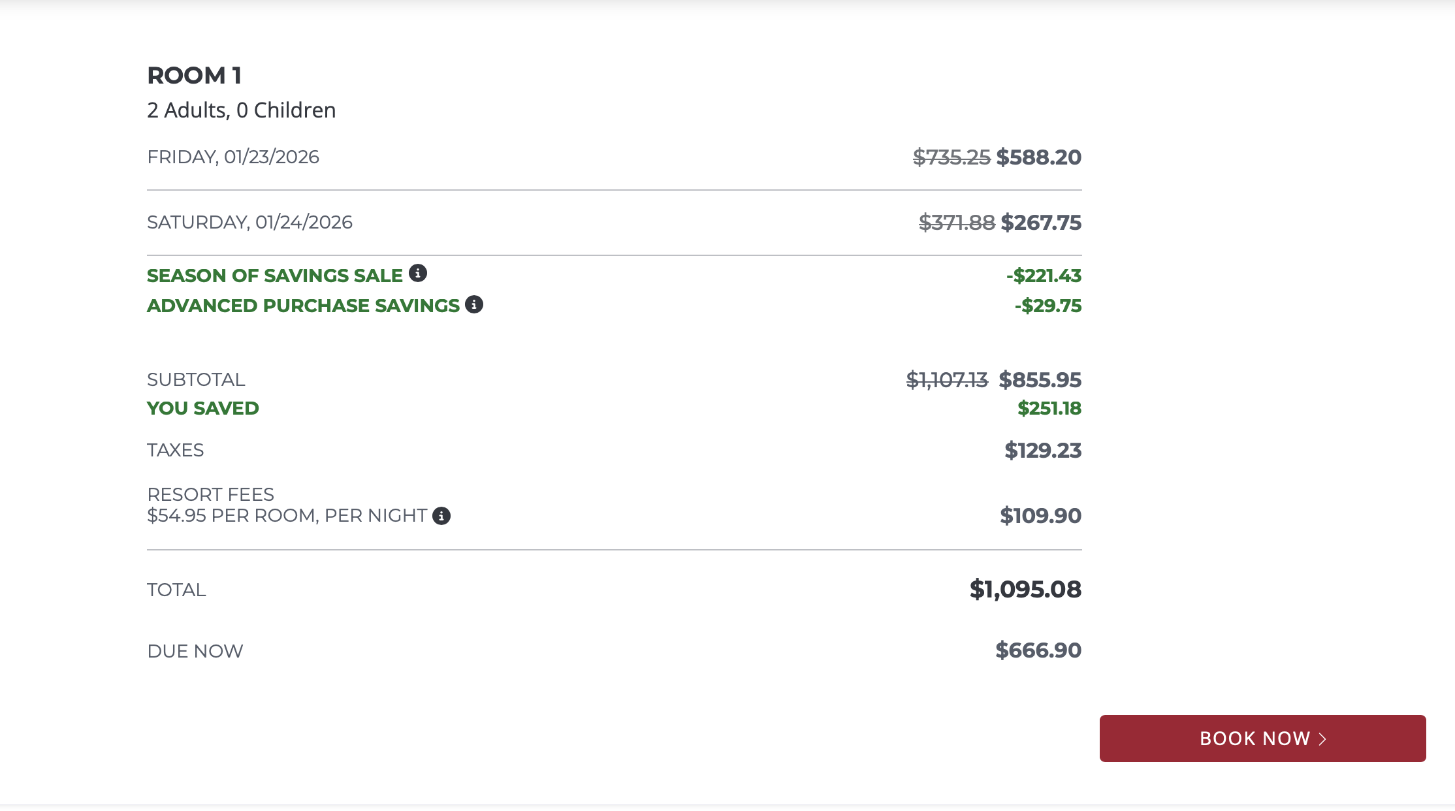Click the crossed-out $1,107.13 subtotal
Viewport: 1455px width, 811px height.
[x=947, y=380]
